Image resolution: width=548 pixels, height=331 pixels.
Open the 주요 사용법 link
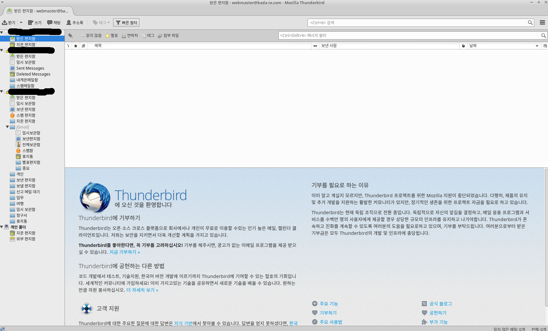click(331, 322)
